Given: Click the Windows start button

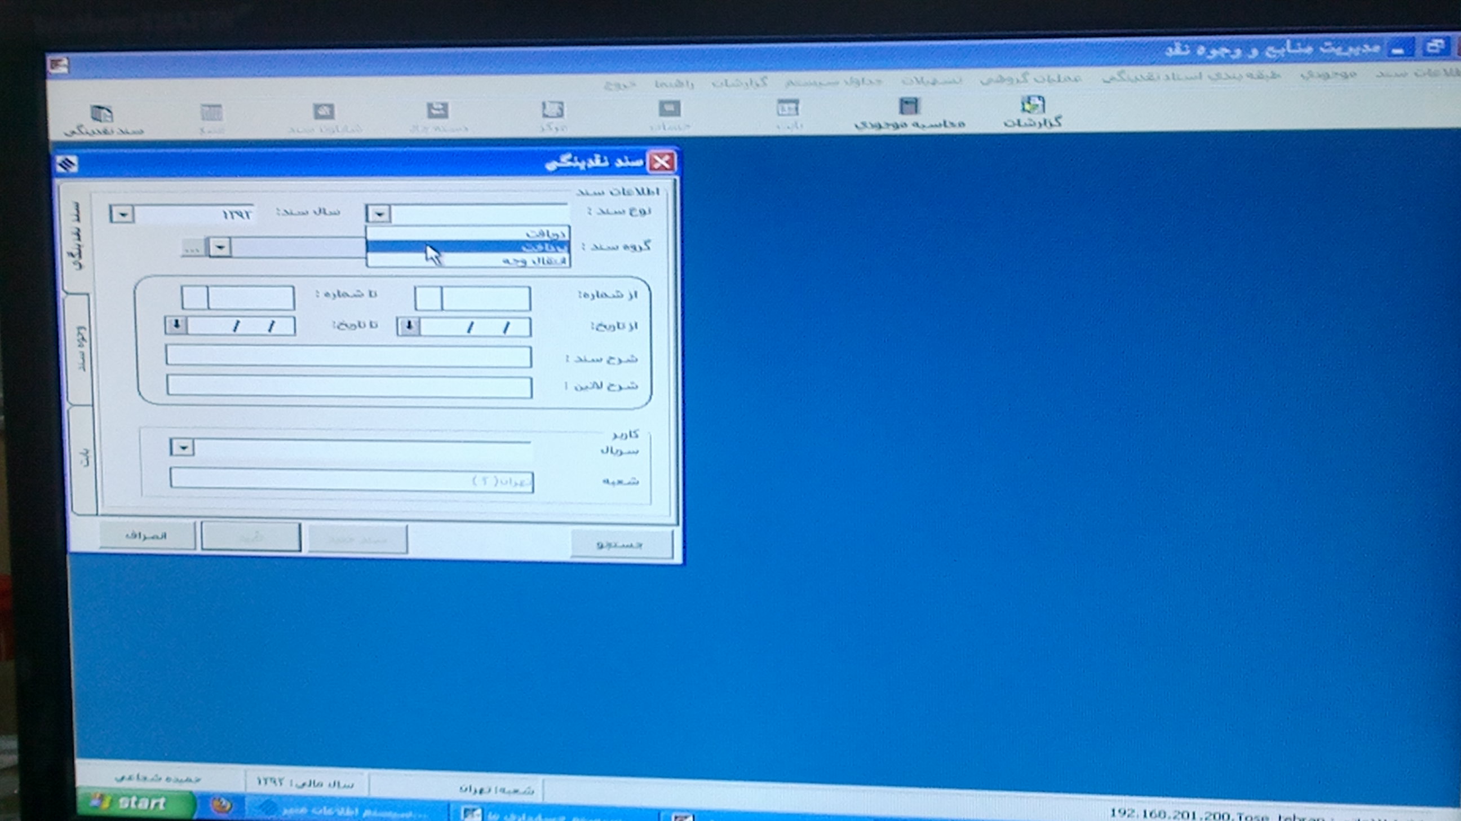Looking at the screenshot, I should pyautogui.click(x=136, y=802).
